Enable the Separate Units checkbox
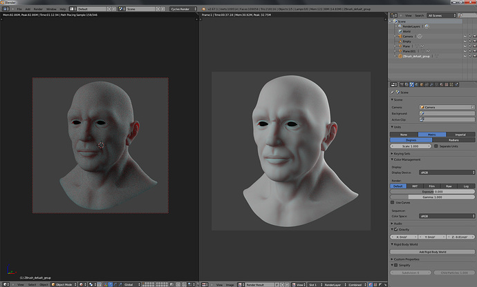This screenshot has width=477, height=287. (x=436, y=146)
